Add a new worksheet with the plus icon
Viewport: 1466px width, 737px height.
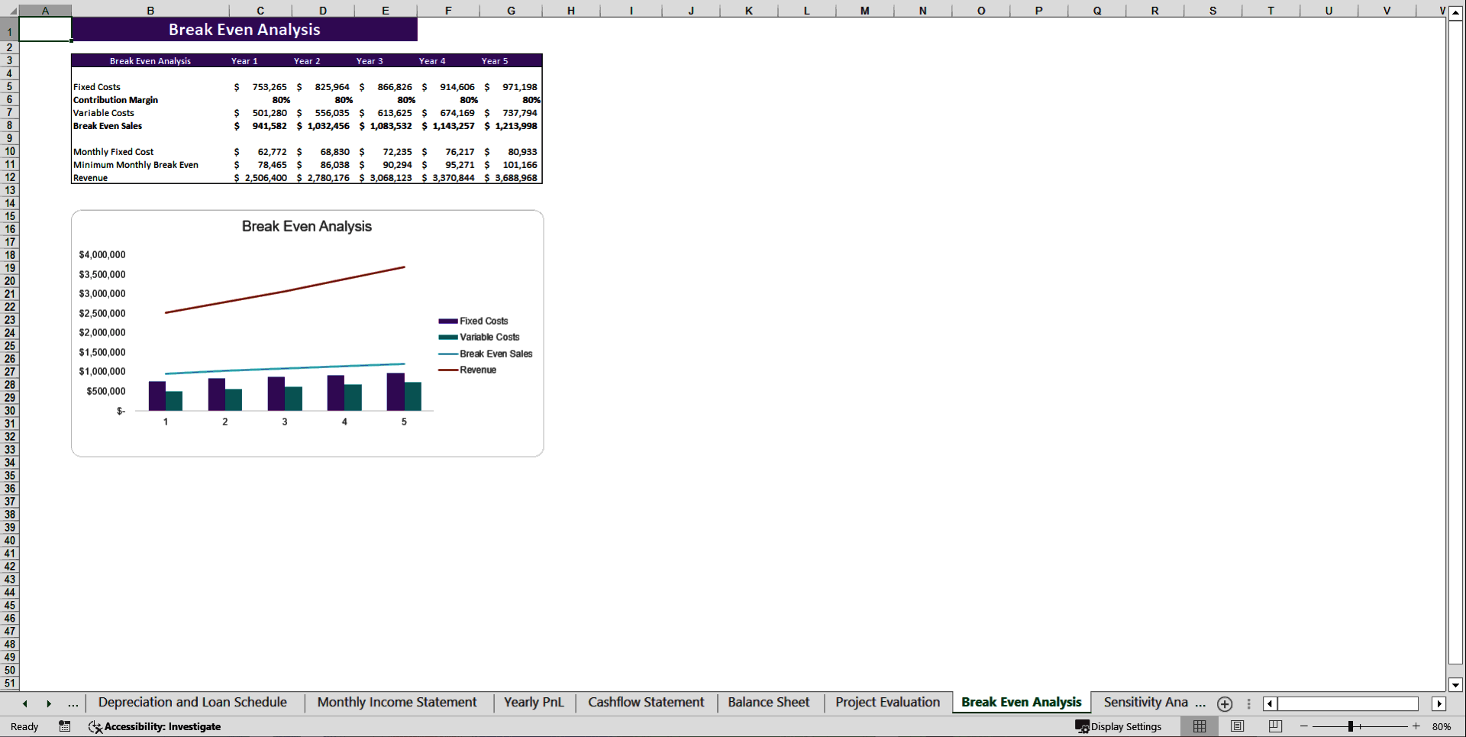1225,703
